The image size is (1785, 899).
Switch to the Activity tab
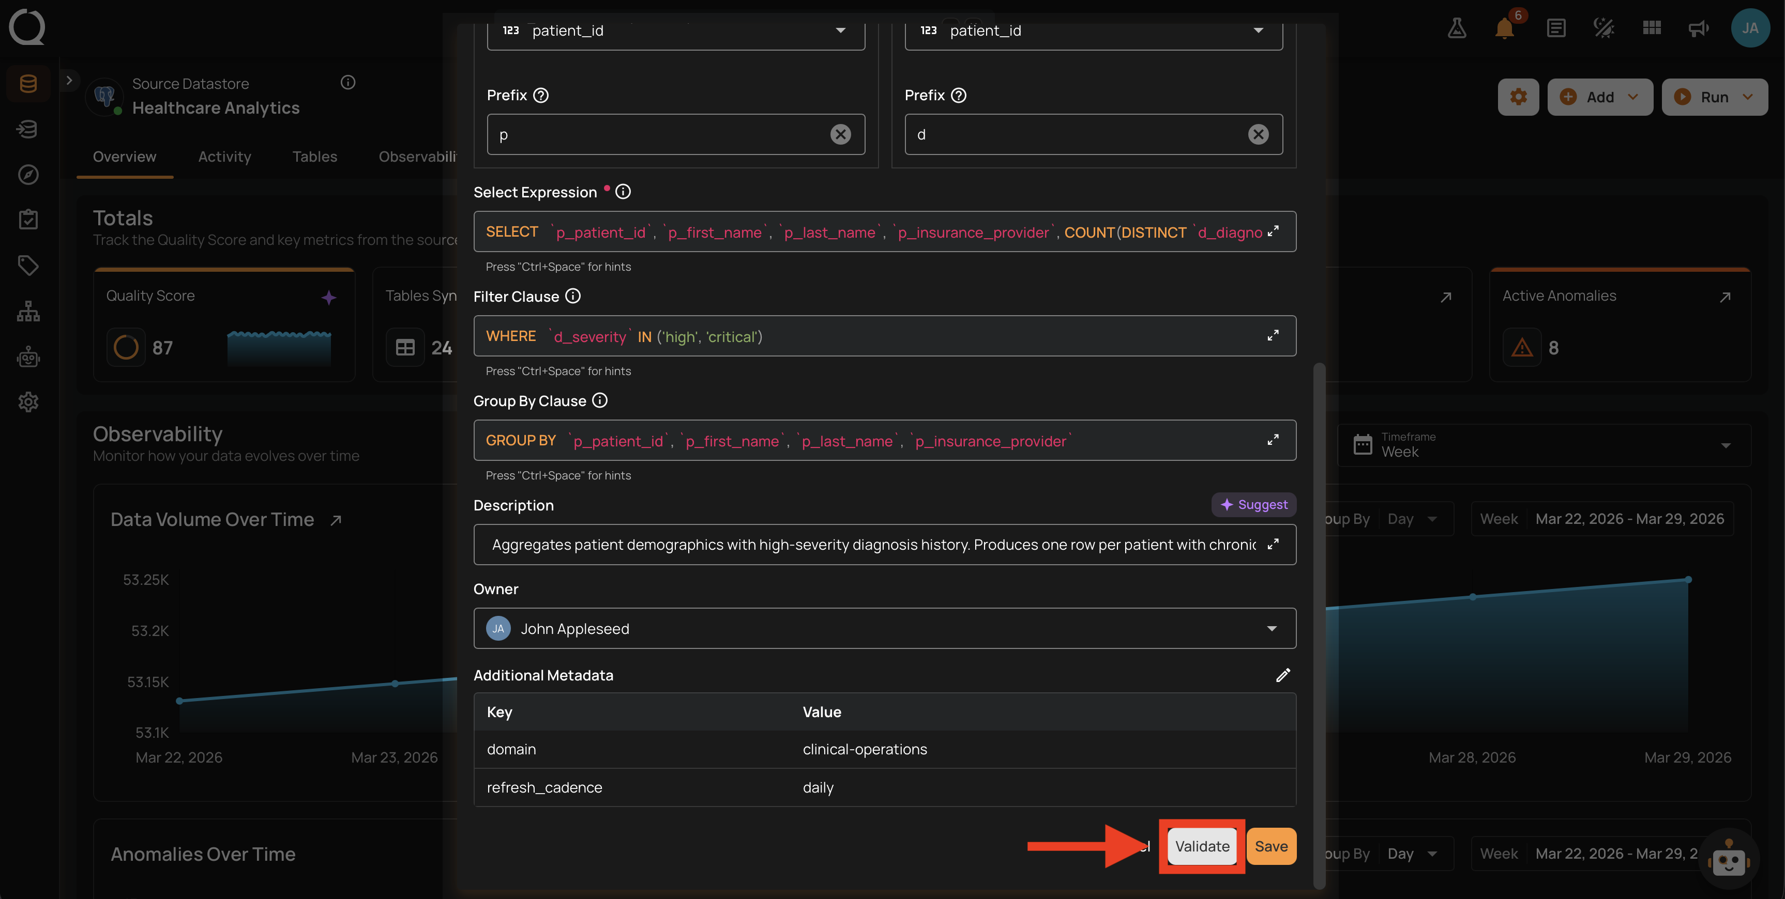(x=224, y=157)
